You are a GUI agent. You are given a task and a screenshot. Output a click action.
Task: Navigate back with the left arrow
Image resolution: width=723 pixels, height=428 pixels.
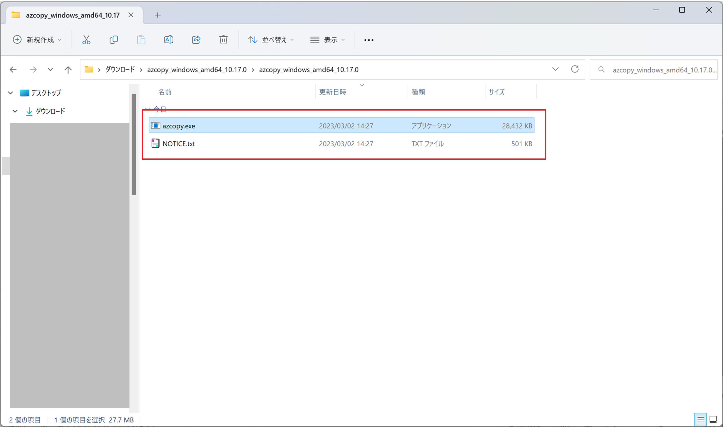point(13,69)
